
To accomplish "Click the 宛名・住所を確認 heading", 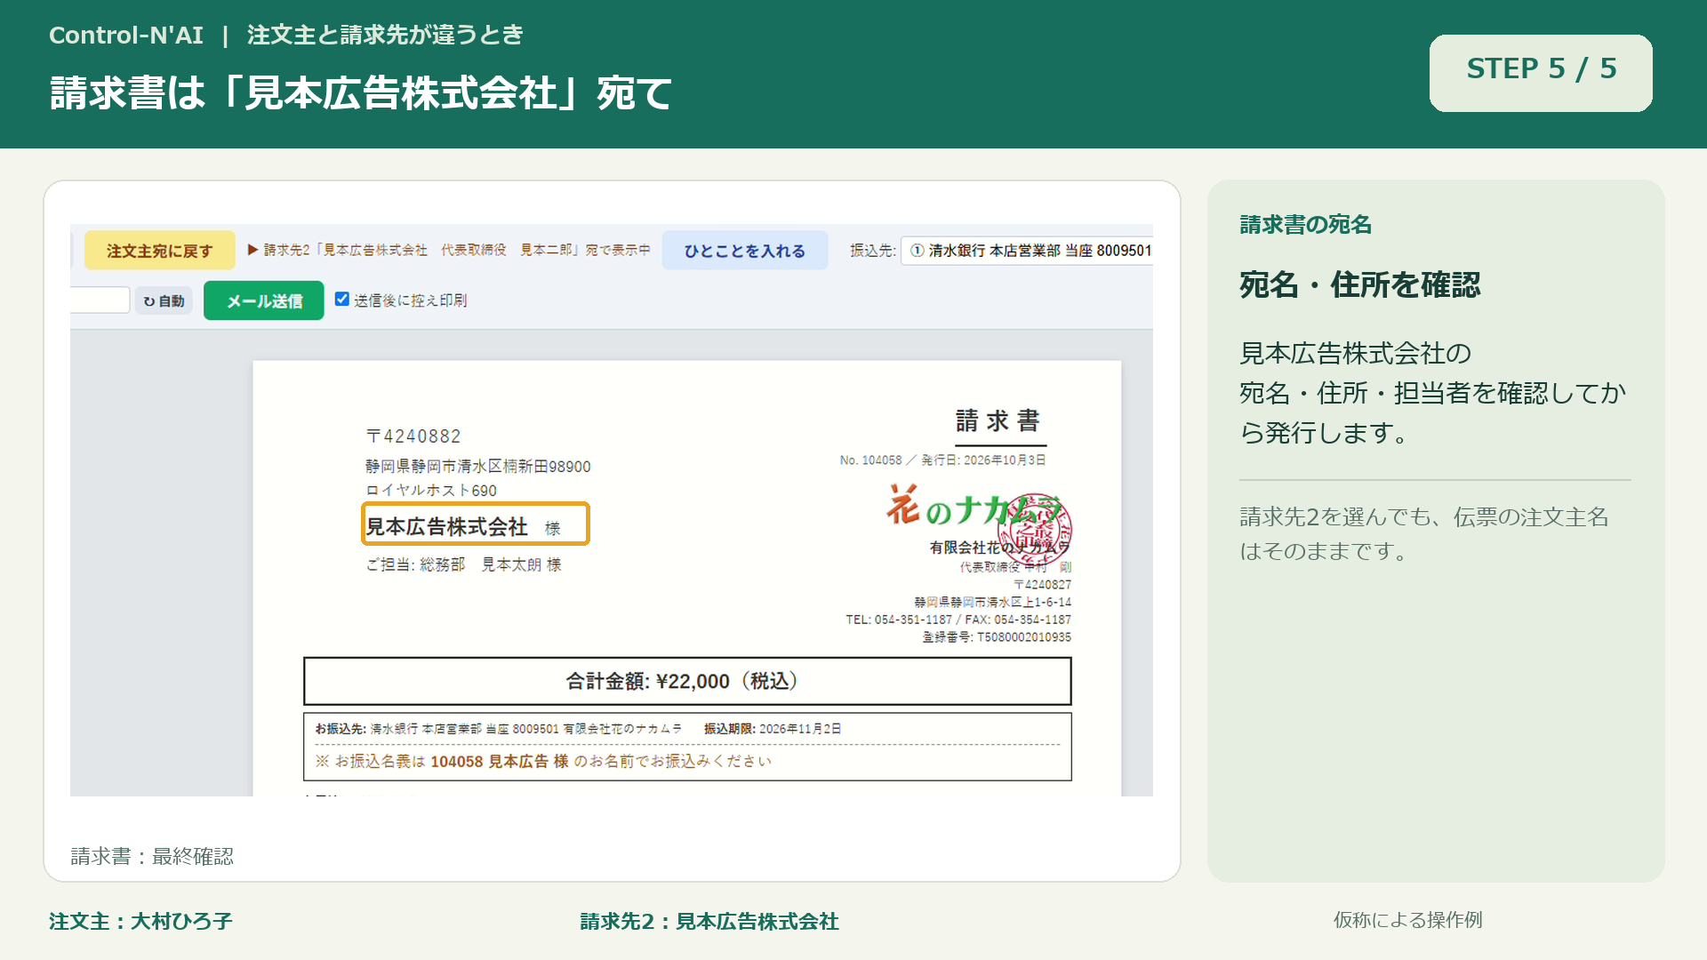I will [1360, 285].
